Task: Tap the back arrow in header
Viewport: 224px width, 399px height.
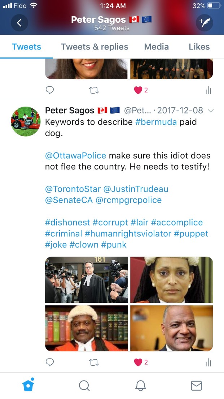Action: pyautogui.click(x=19, y=23)
